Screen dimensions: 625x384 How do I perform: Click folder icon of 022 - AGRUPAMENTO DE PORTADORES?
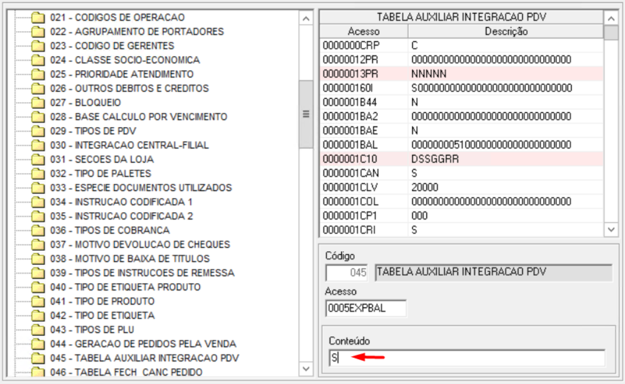tap(38, 32)
